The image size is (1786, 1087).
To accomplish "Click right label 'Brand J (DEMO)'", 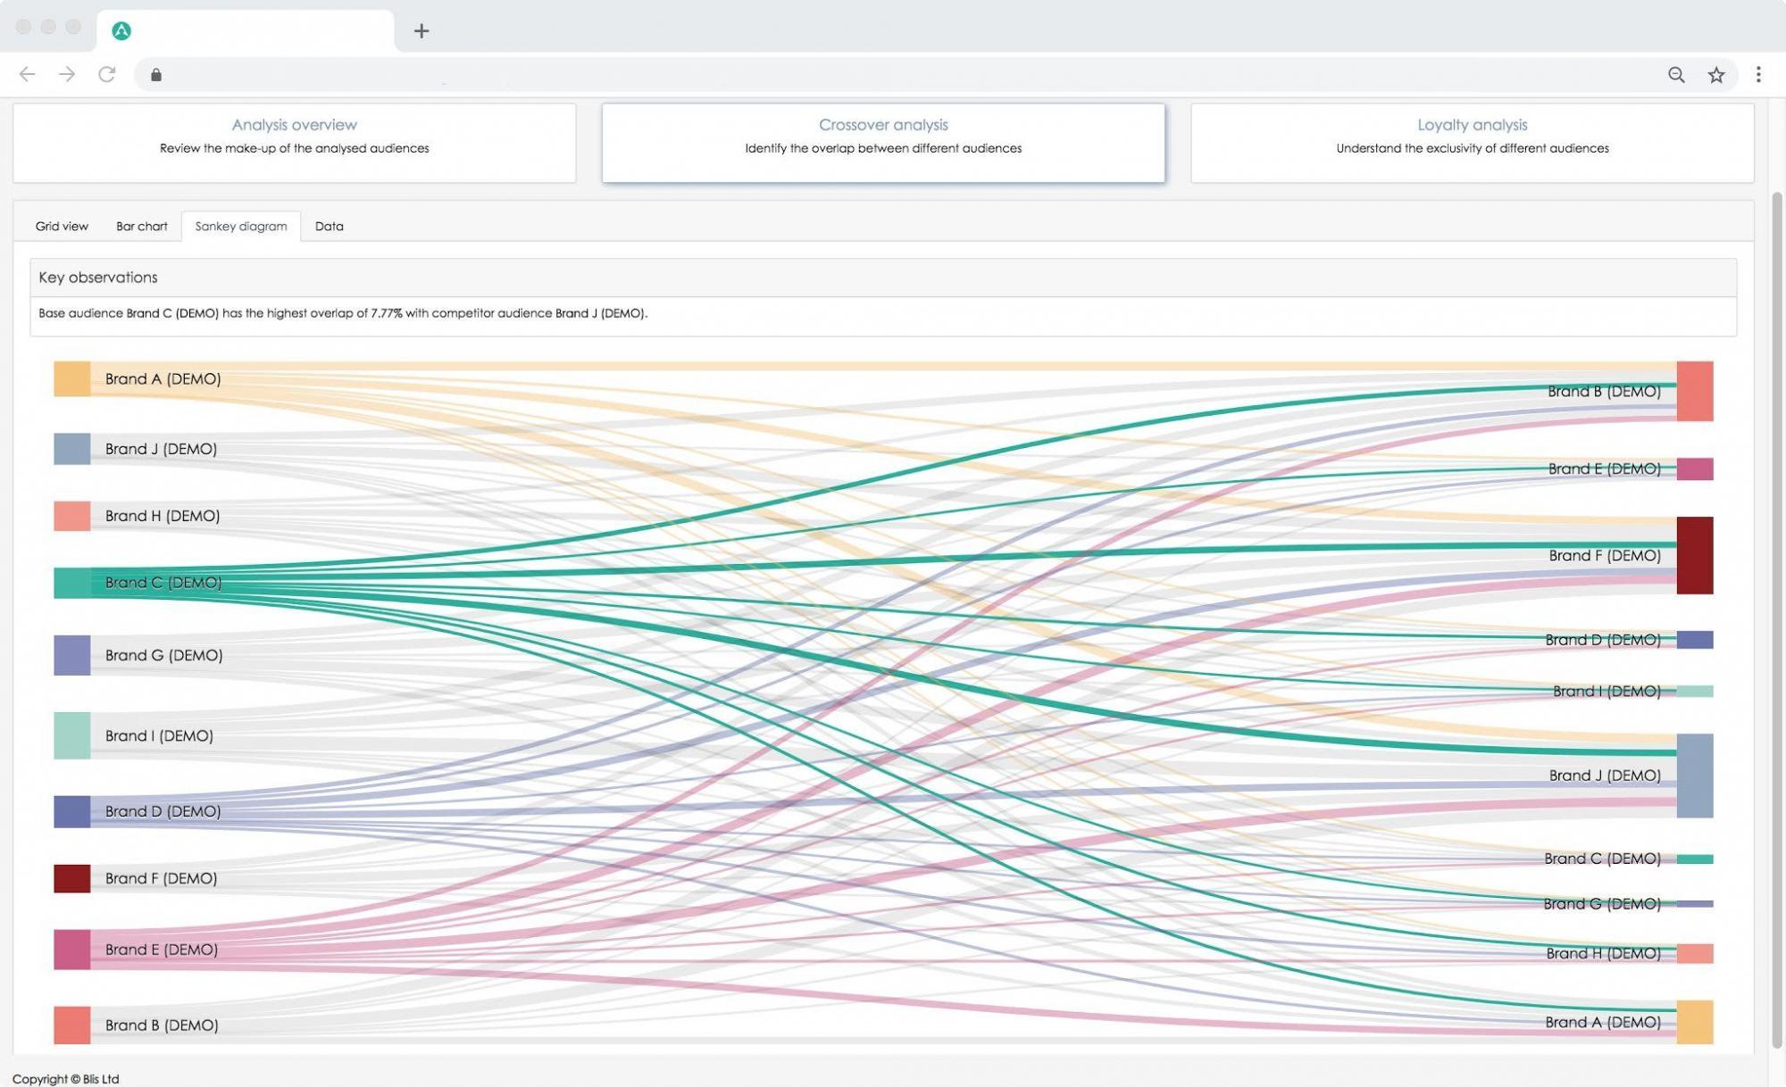I will [x=1605, y=776].
